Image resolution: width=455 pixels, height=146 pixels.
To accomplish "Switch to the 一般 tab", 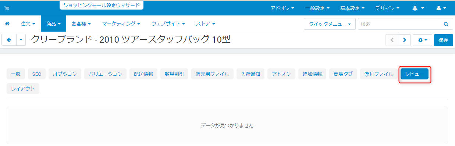I will 16,74.
